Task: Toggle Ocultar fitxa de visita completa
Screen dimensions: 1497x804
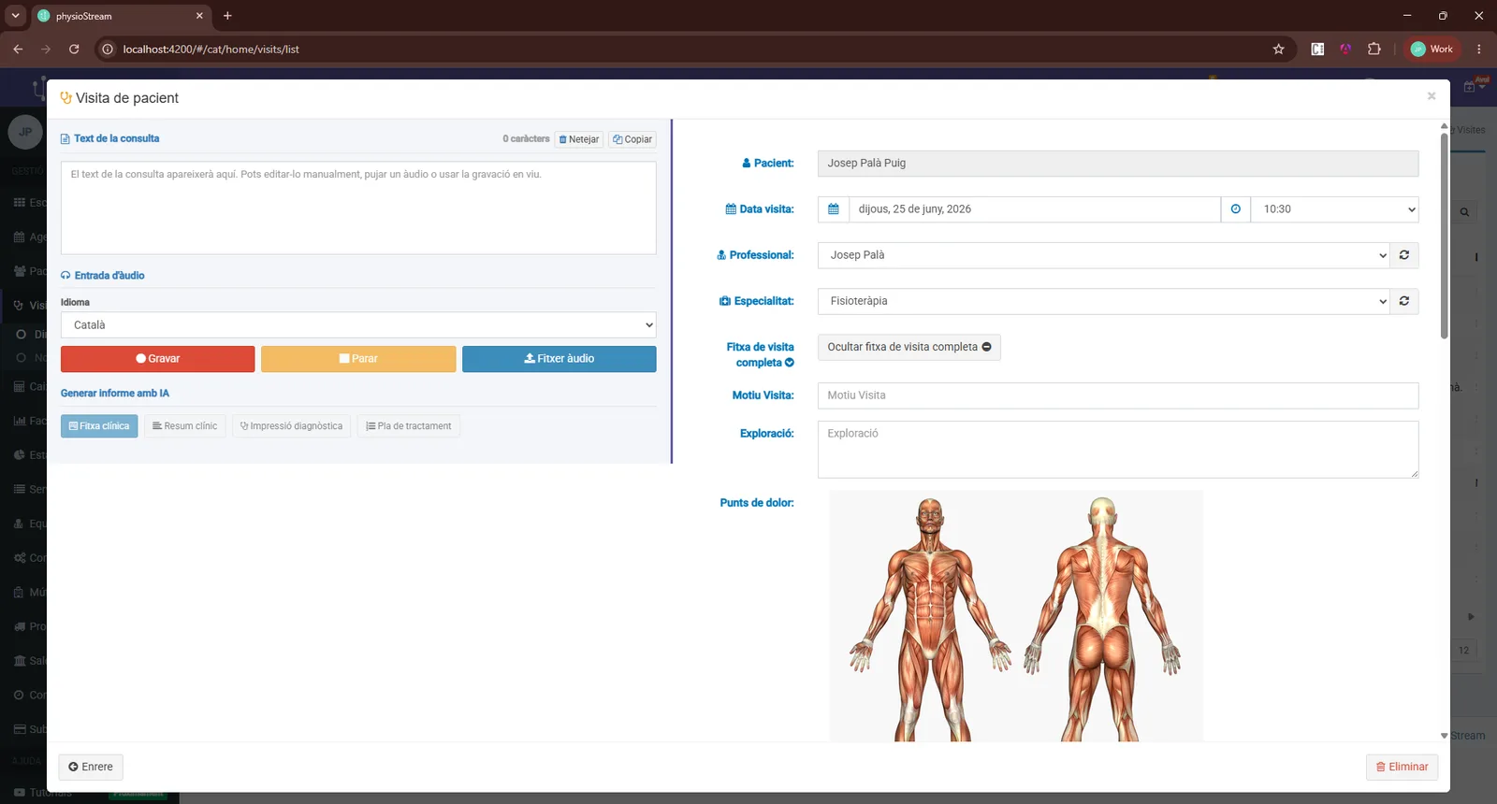Action: (909, 347)
